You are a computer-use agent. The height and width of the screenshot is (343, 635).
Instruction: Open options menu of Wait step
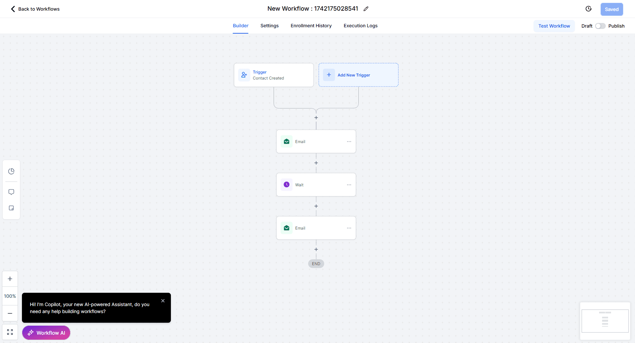point(349,185)
